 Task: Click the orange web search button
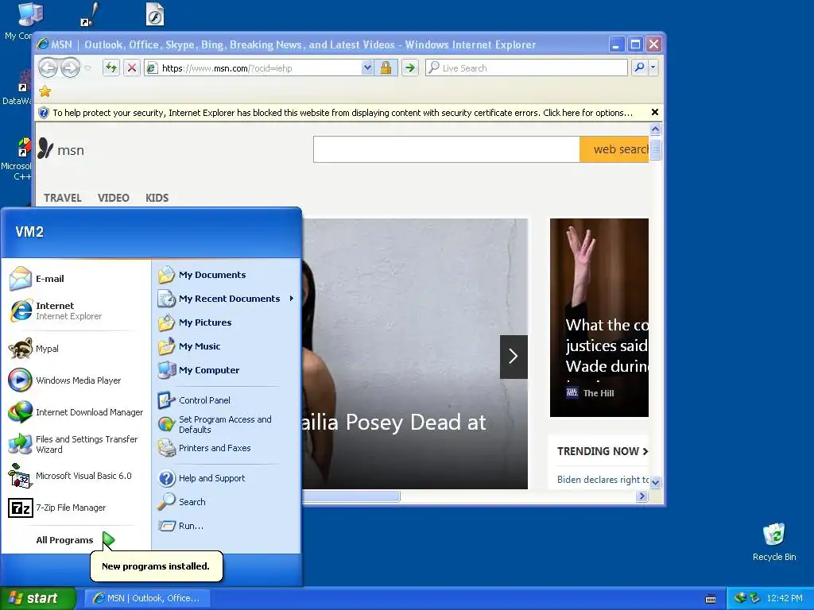(x=614, y=149)
